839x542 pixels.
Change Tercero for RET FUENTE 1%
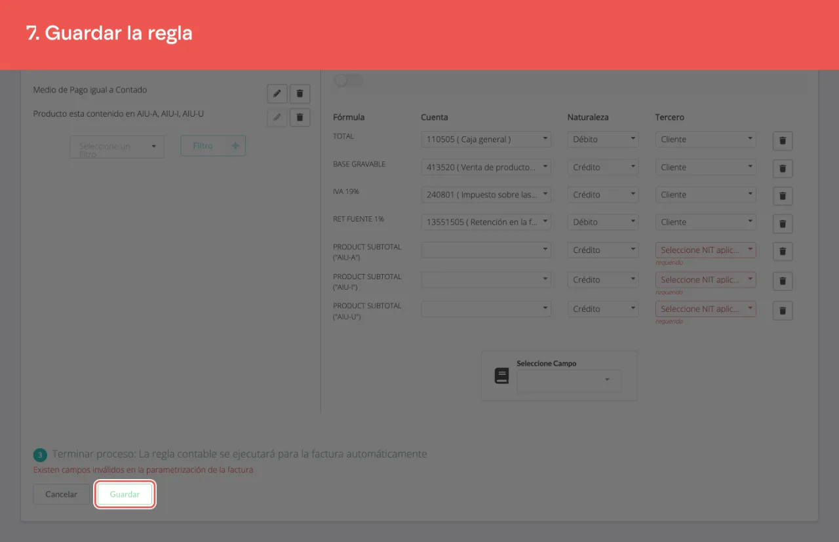pyautogui.click(x=706, y=222)
